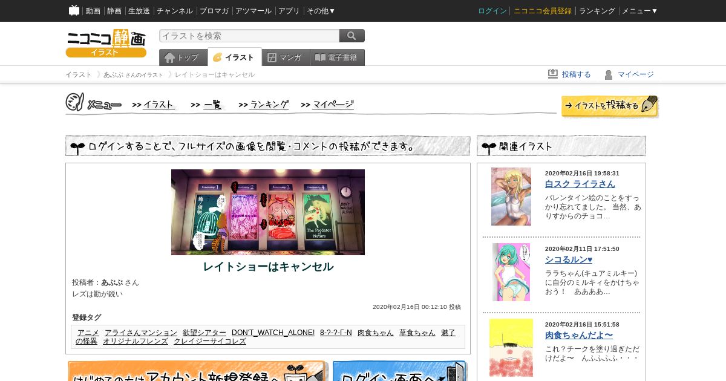This screenshot has width=726, height=381.
Task: Switch to the 電子書籍 tab
Action: 338,57
